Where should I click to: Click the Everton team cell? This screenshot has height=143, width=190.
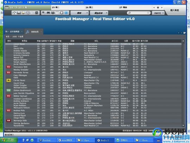click(x=88, y=108)
